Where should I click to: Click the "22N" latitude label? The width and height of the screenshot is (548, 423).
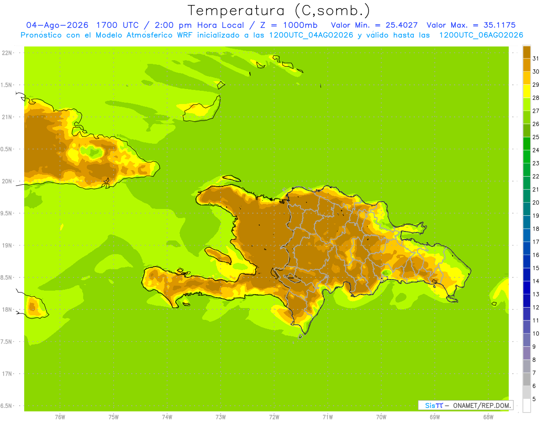click(x=7, y=52)
